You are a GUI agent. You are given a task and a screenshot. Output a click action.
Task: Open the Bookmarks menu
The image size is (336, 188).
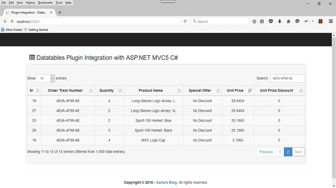45,2
